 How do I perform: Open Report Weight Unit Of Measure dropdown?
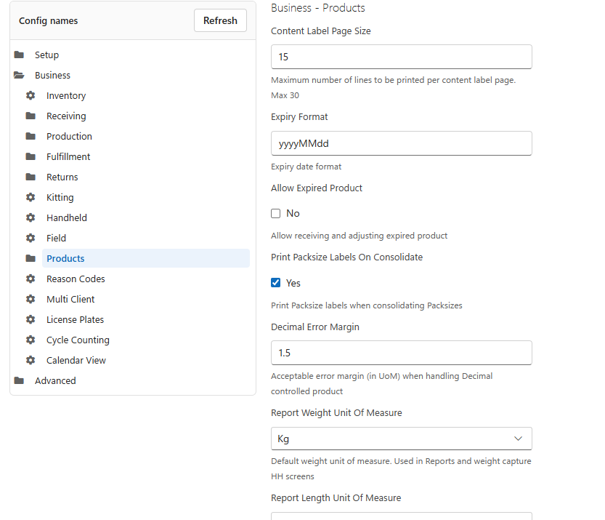point(401,439)
